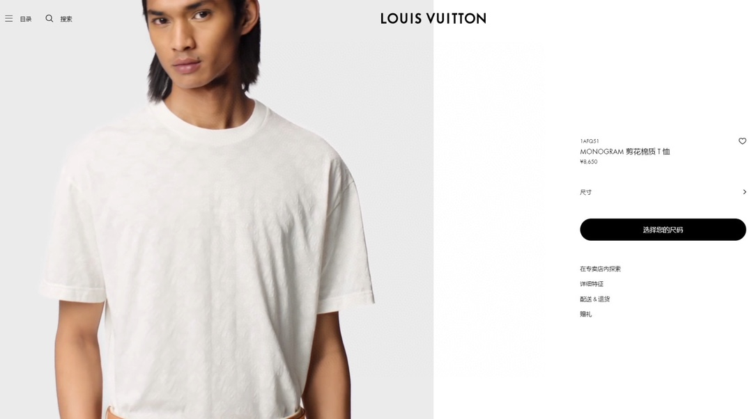Screen dimensions: 754x419
Task: Click the model wearing white T-shirt image
Action: coord(217,209)
